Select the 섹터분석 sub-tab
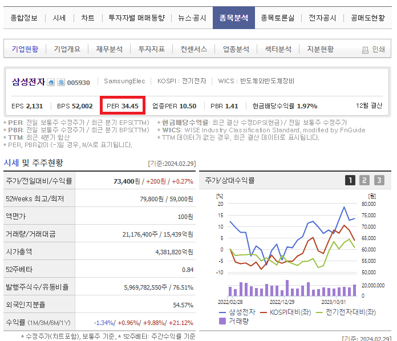The image size is (397, 341). point(278,49)
